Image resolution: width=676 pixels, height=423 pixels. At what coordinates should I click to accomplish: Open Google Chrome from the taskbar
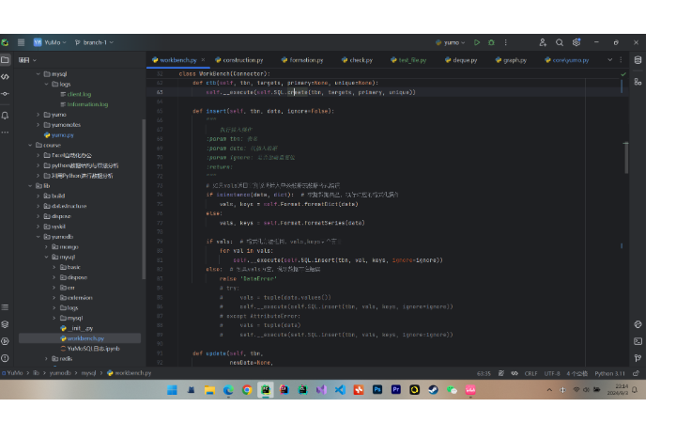pos(247,390)
